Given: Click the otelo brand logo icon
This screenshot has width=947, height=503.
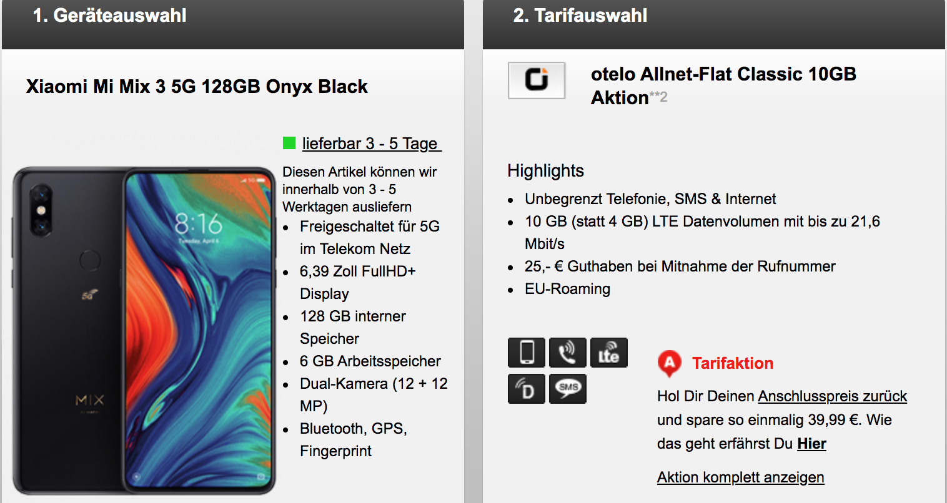Looking at the screenshot, I should click(x=537, y=81).
